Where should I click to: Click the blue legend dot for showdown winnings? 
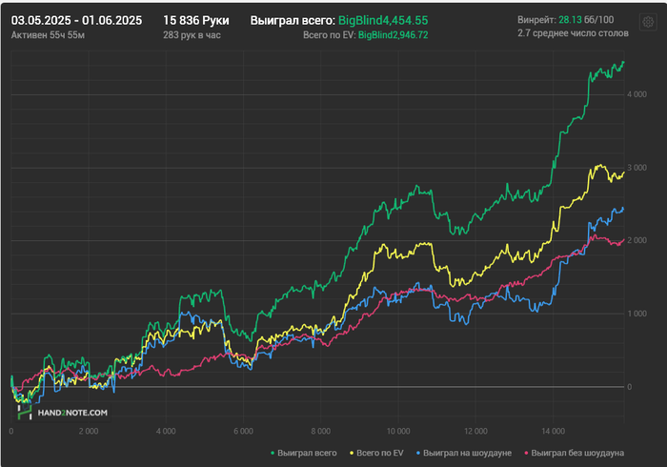coord(418,454)
